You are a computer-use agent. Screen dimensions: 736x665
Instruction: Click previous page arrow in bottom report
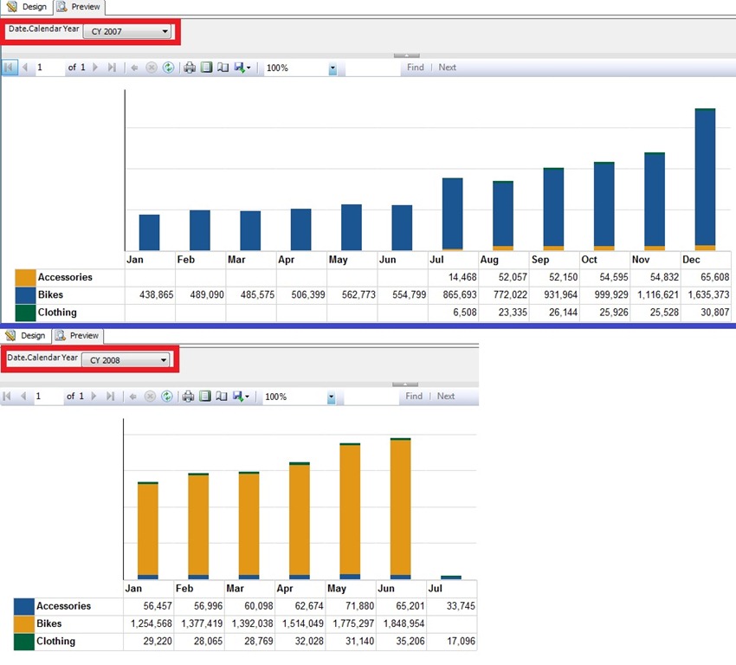pyautogui.click(x=23, y=397)
